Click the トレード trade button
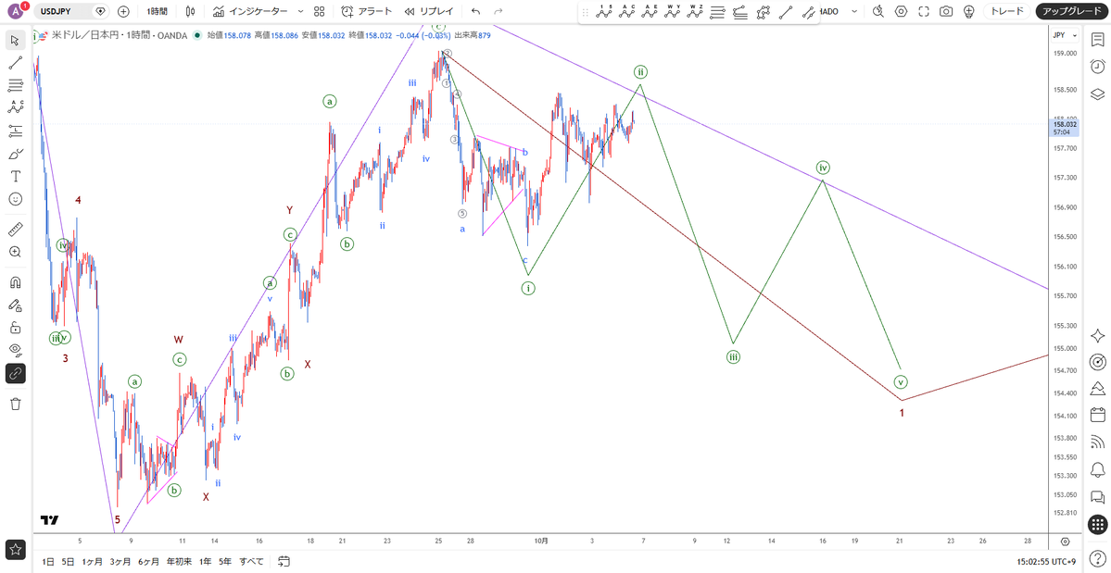 (x=1007, y=11)
